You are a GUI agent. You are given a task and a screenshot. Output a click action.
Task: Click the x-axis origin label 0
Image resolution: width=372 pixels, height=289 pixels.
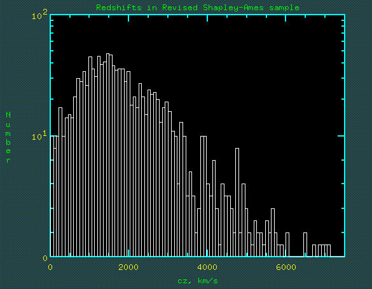[50, 267]
